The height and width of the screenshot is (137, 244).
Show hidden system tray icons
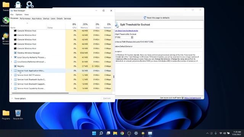click(x=207, y=133)
